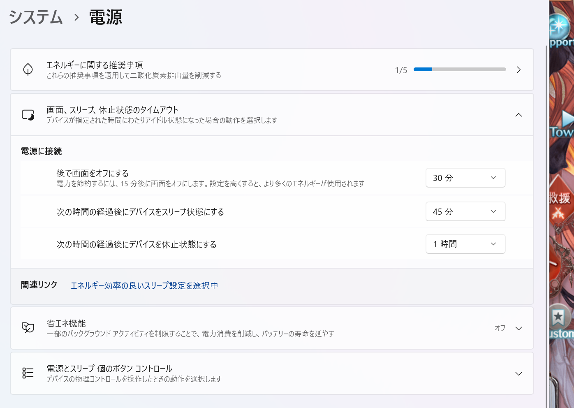Open the エネルギーに関する推奨事項 row
Screen dimensions: 574x408
coord(206,70)
